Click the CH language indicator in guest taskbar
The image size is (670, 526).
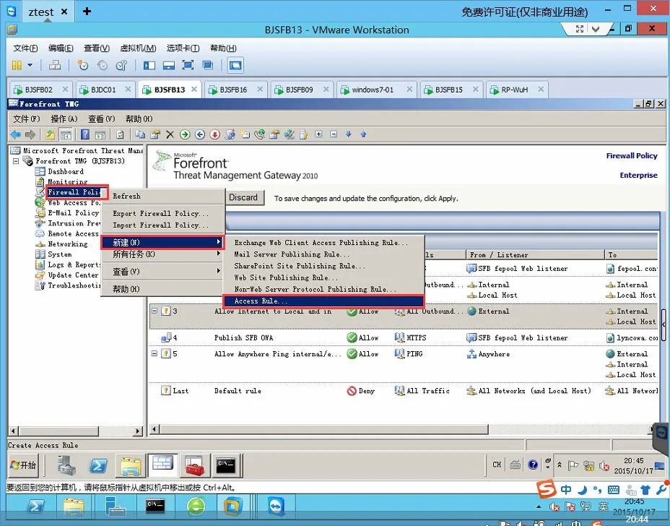pyautogui.click(x=497, y=465)
